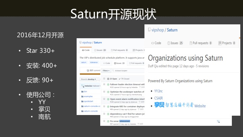Click Saturn repo name in repository code page
Image resolution: width=243 pixels, height=137 pixels.
98,42
